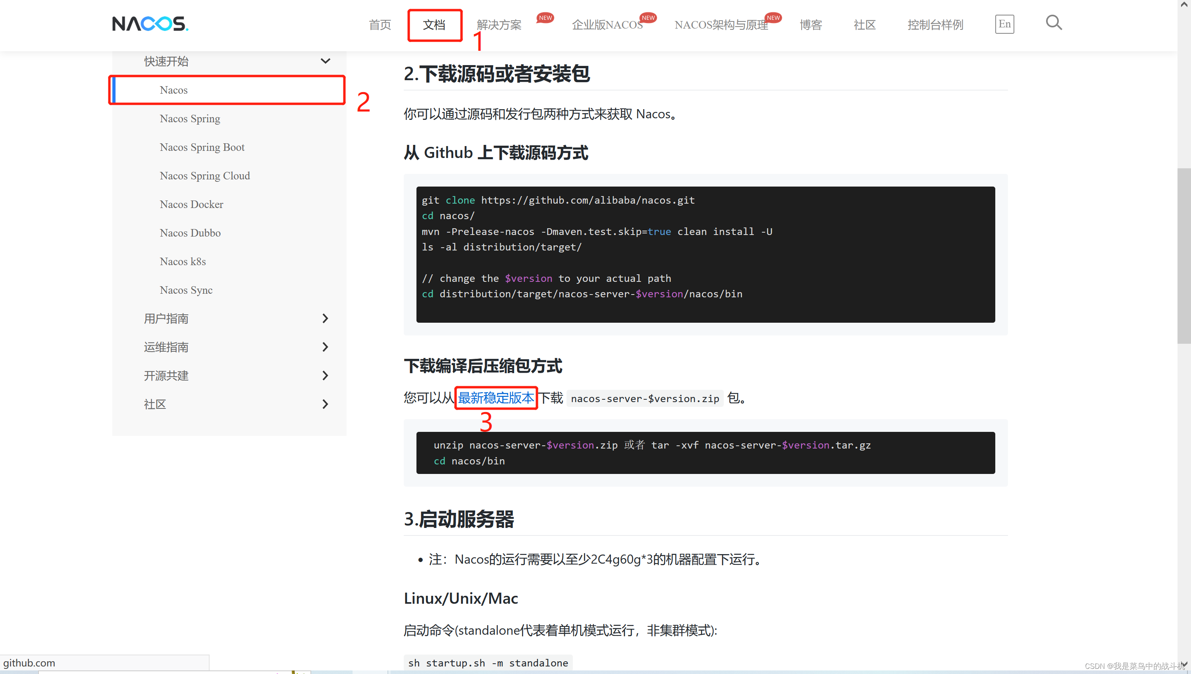Select Nacos Docker in sidebar

[191, 204]
